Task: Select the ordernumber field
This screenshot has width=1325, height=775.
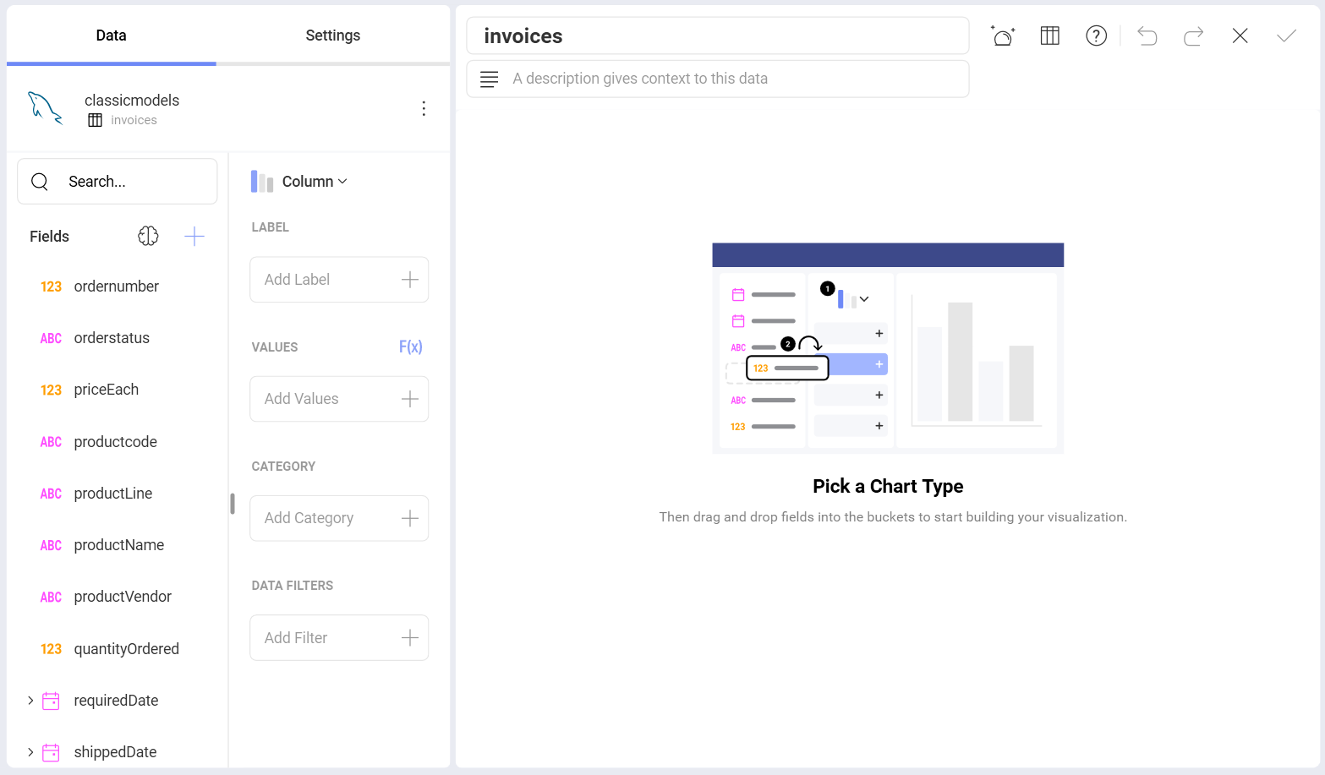Action: pyautogui.click(x=117, y=287)
